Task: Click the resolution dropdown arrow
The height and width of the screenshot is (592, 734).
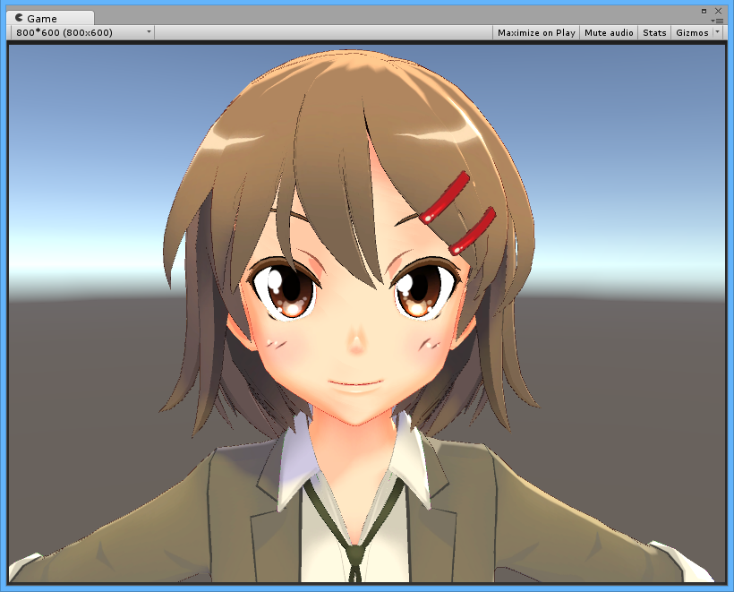Action: point(149,32)
